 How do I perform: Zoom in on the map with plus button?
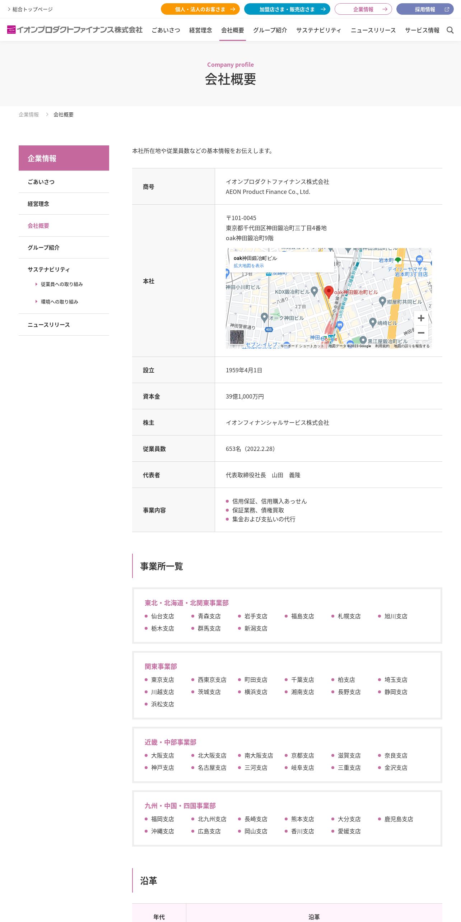coord(421,318)
